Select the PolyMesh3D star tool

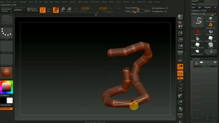tap(210, 19)
